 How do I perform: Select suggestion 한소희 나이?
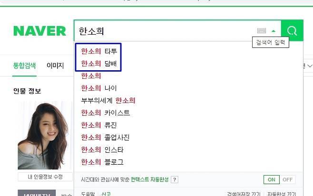point(99,88)
